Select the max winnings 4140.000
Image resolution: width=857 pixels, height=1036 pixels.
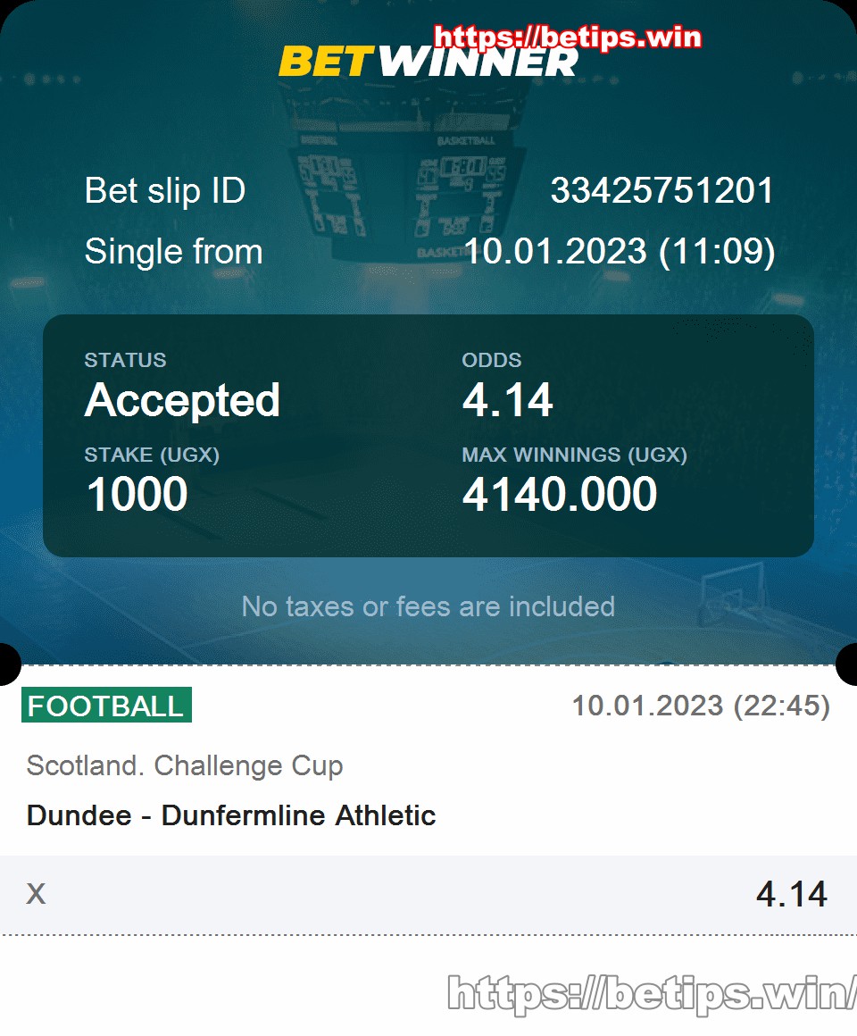tap(560, 494)
